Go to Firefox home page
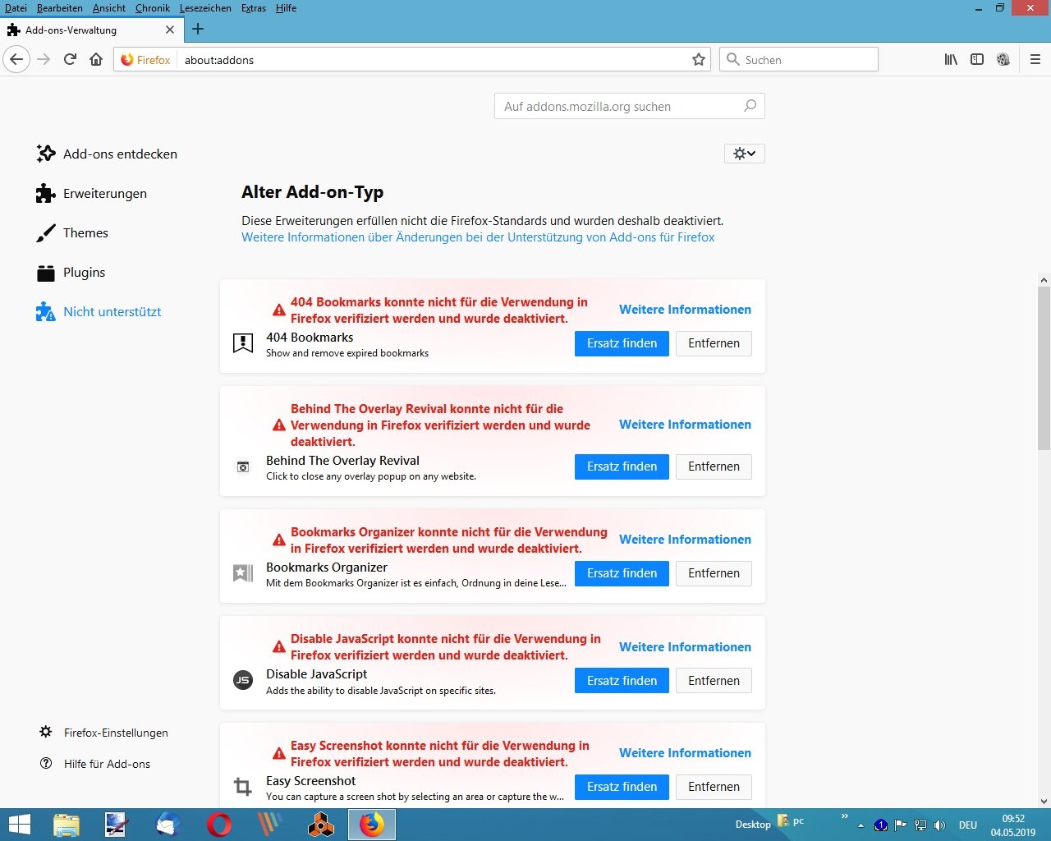Viewport: 1051px width, 841px height. pyautogui.click(x=96, y=59)
